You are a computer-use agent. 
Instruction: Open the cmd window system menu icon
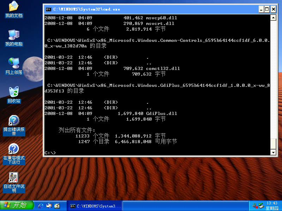(x=48, y=9)
